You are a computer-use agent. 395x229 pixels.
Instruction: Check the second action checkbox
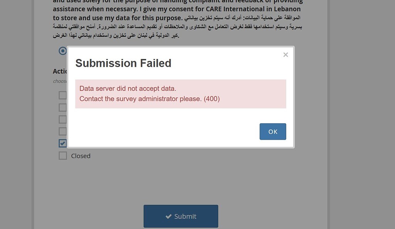(x=62, y=107)
